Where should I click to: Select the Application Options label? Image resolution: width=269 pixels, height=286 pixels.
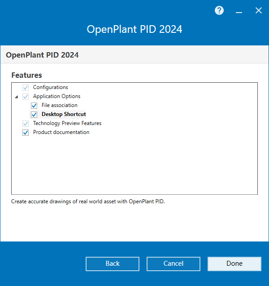click(x=56, y=96)
